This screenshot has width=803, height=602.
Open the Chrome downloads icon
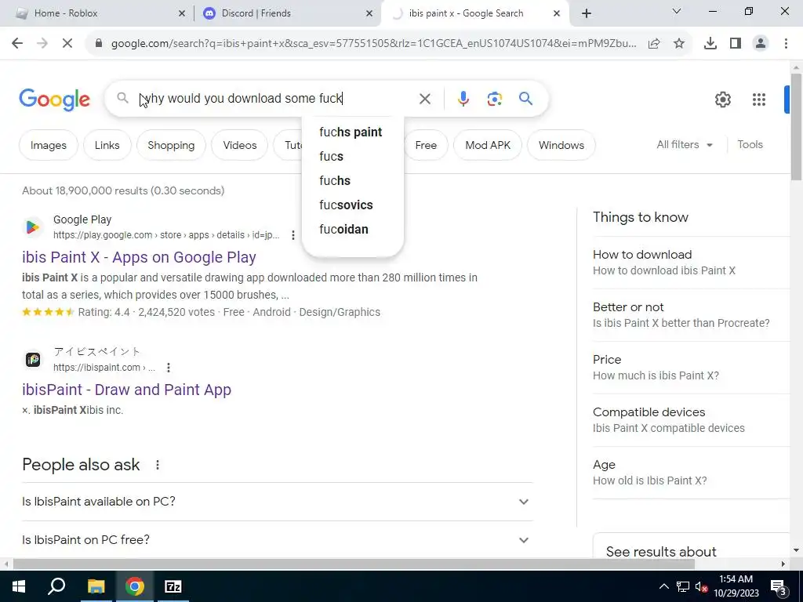pyautogui.click(x=710, y=44)
